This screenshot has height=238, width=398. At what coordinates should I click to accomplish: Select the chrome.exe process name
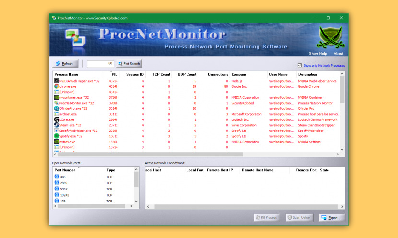point(68,87)
